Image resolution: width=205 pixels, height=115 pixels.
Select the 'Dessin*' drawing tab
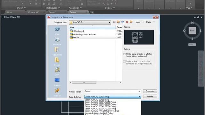73,12
